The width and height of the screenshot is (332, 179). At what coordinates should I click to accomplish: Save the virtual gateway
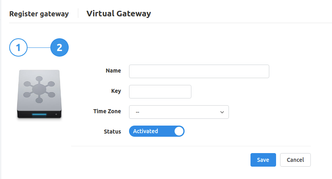263,160
